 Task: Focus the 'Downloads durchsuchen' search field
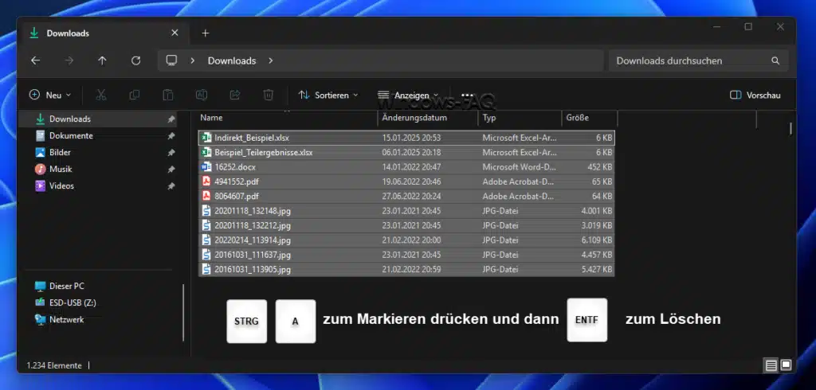tap(698, 60)
